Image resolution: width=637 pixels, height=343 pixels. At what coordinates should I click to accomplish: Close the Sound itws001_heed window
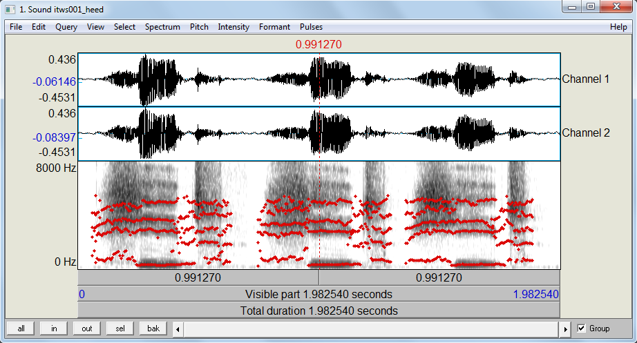616,7
